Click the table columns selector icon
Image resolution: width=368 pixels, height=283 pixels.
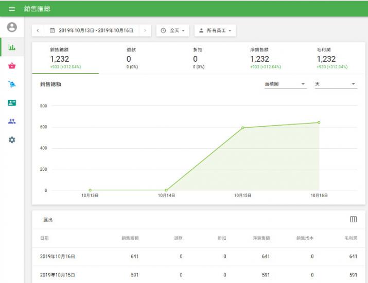click(x=353, y=219)
